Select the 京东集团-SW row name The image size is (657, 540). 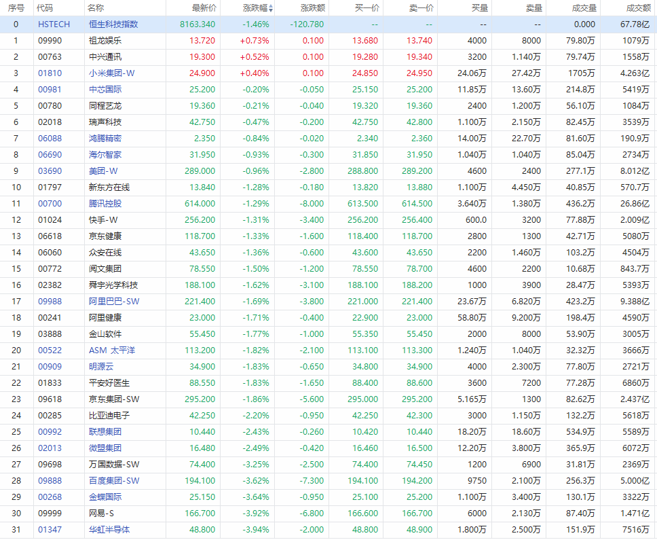[x=115, y=399]
